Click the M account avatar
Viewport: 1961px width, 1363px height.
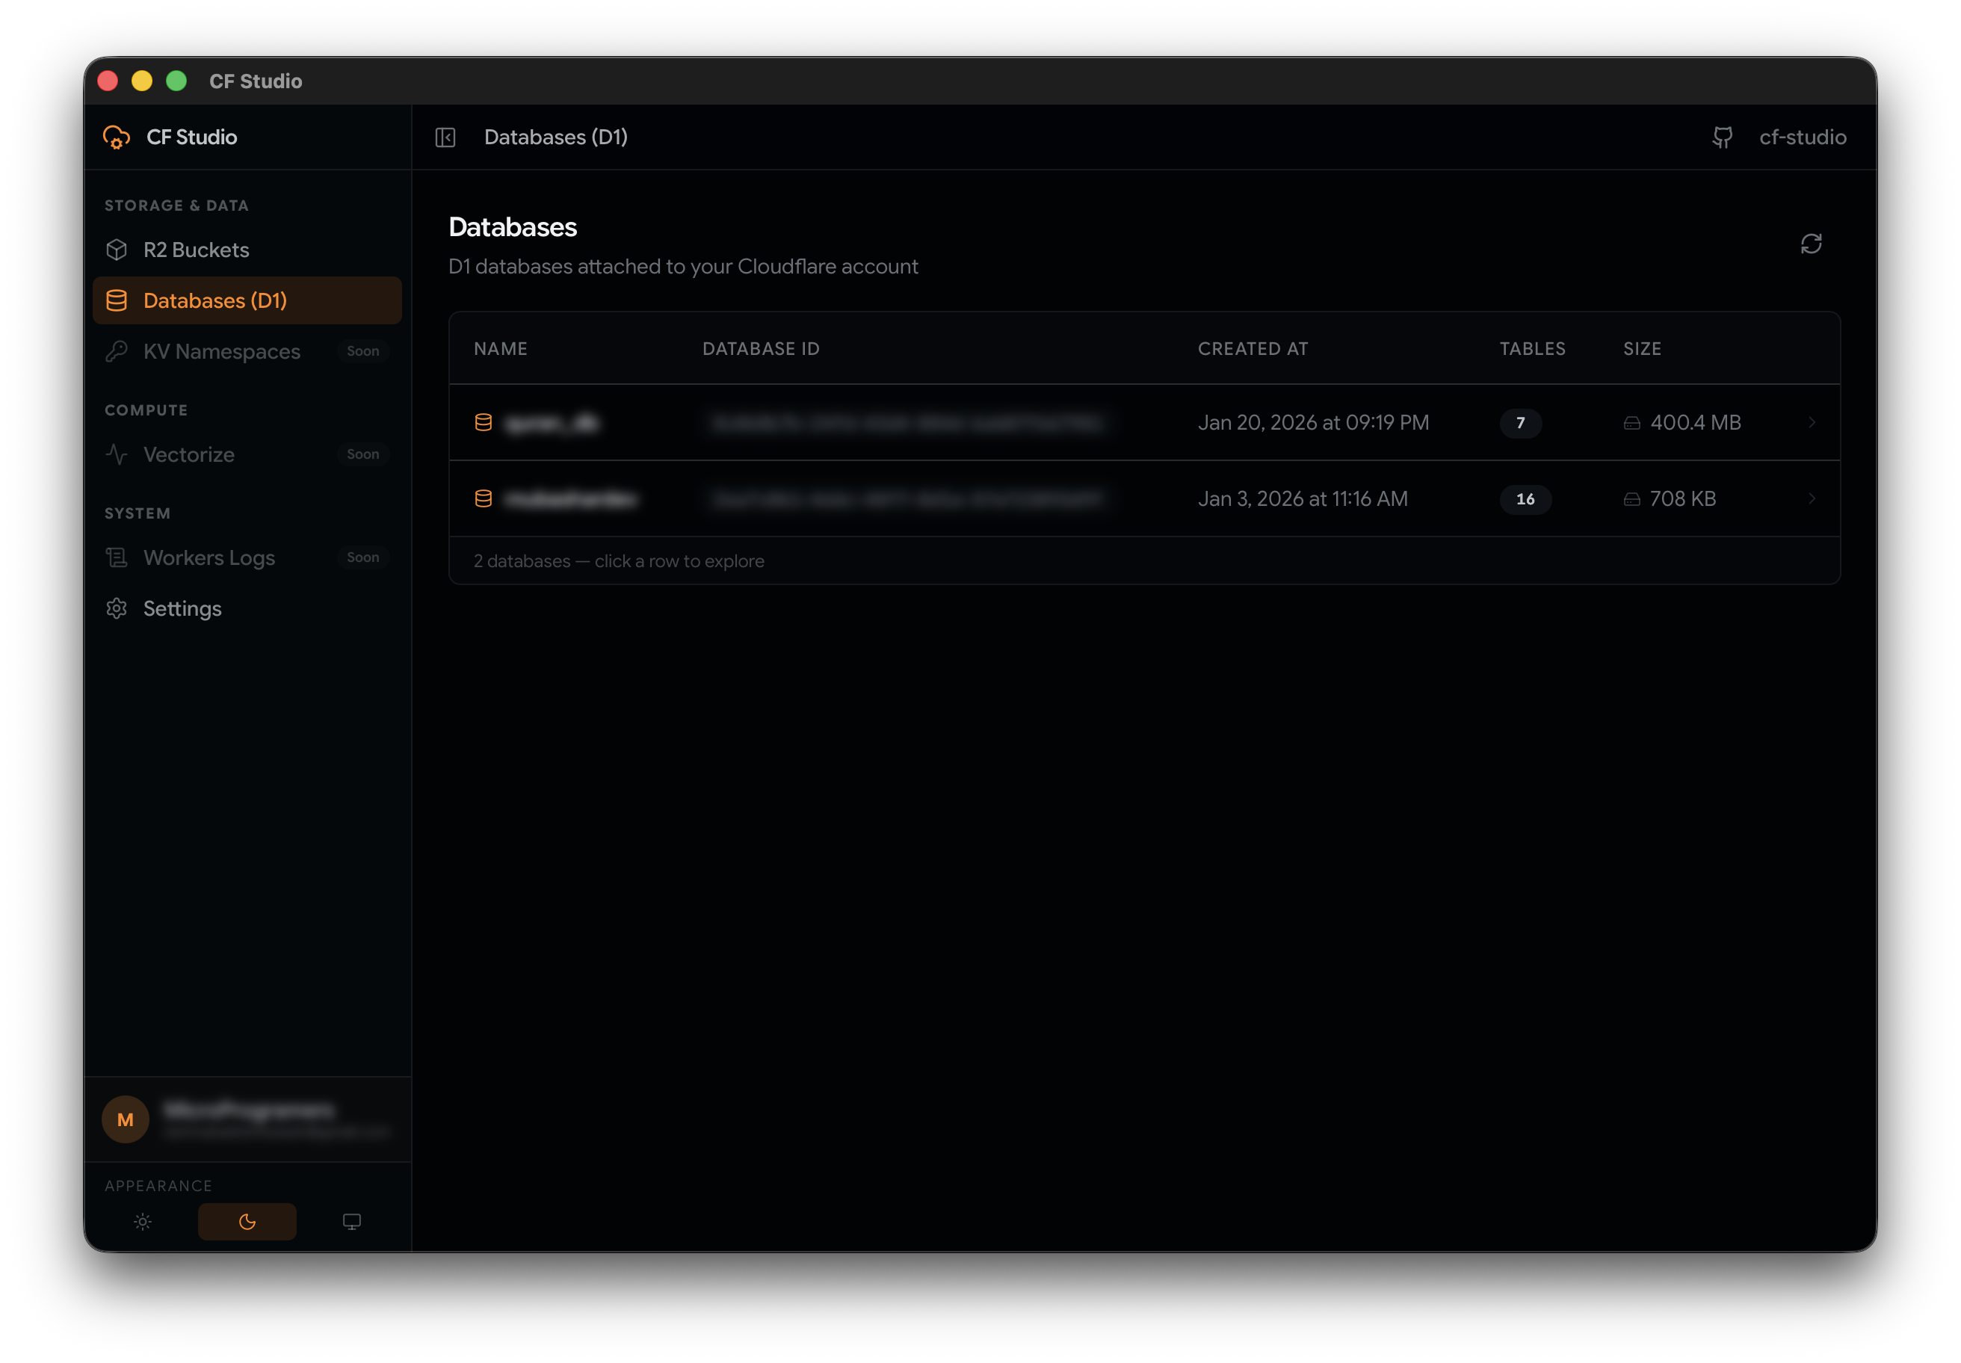tap(126, 1120)
